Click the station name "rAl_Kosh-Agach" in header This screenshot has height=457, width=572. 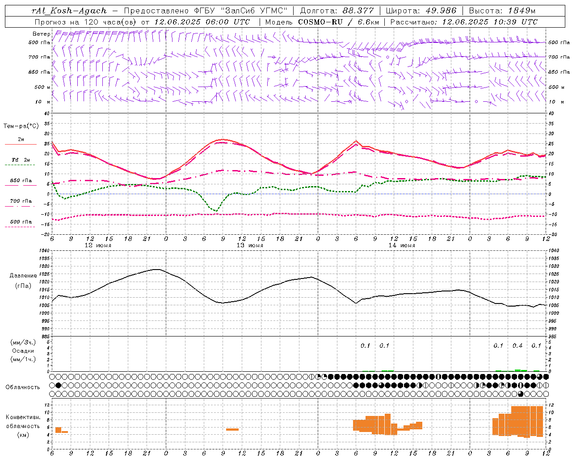pos(69,11)
